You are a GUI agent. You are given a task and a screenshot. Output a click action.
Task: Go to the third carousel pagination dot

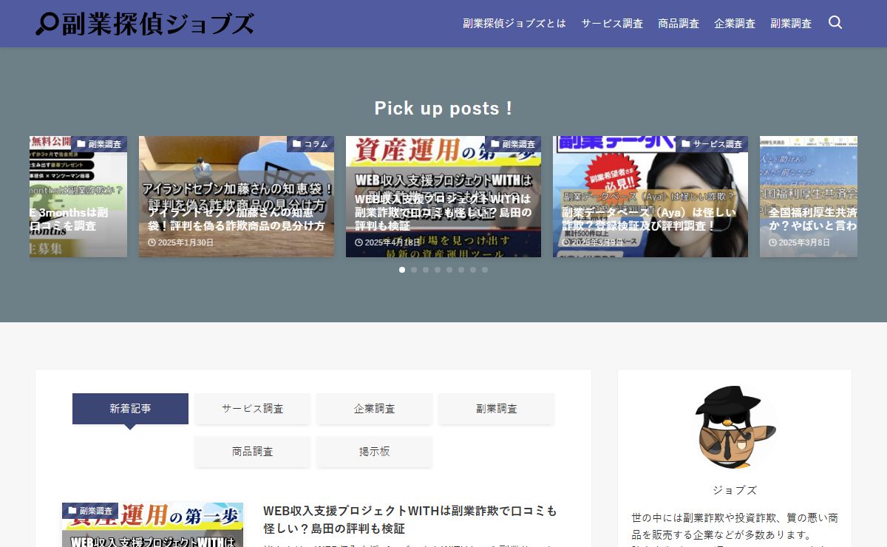point(426,270)
